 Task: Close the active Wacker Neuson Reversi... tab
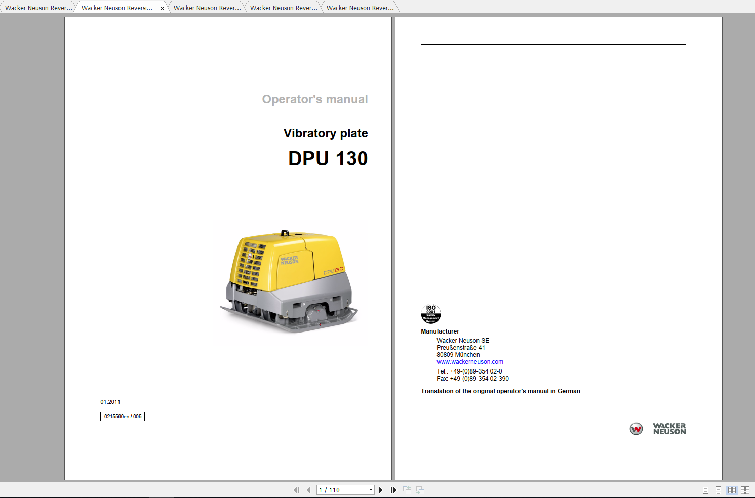tap(163, 8)
